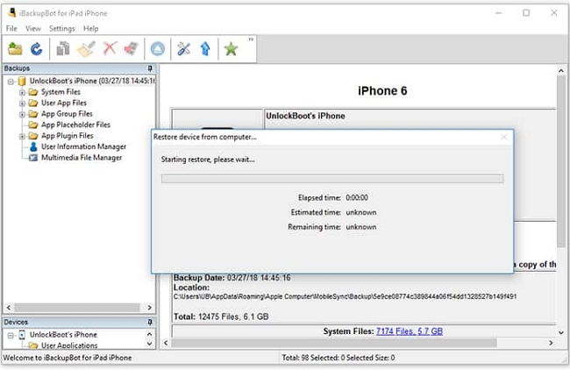Minimize the iBackupBot window
The width and height of the screenshot is (570, 370).
point(499,13)
